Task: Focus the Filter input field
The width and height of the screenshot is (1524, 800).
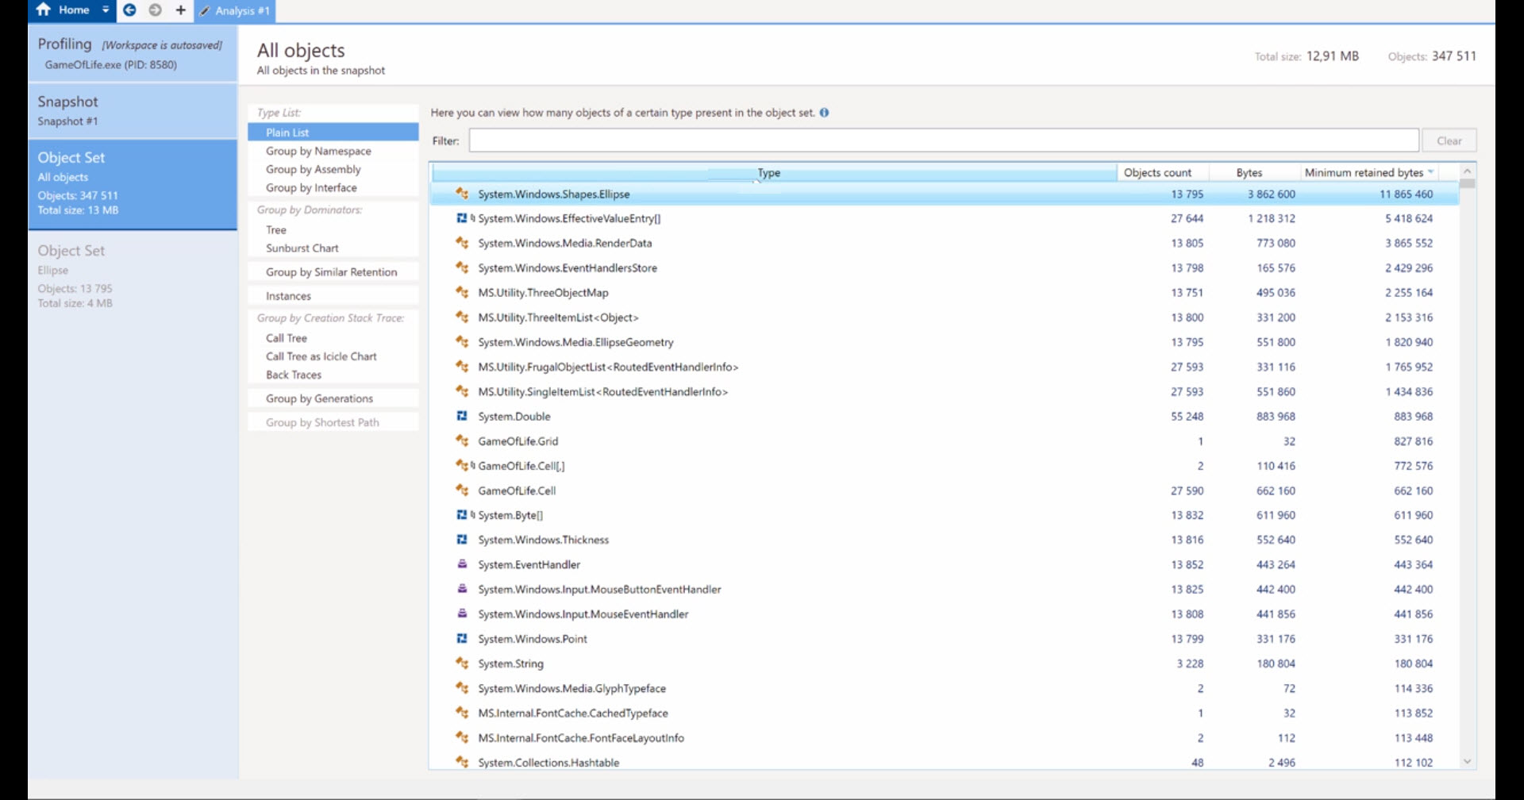Action: point(944,140)
